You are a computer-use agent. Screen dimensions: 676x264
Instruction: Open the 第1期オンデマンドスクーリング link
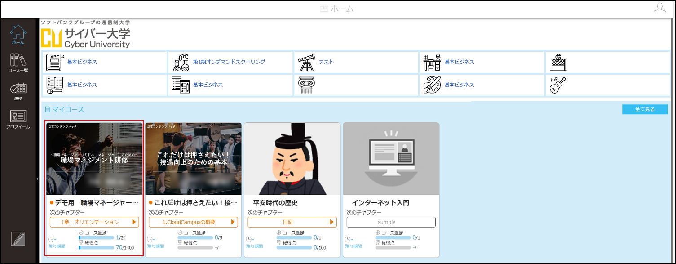point(229,62)
